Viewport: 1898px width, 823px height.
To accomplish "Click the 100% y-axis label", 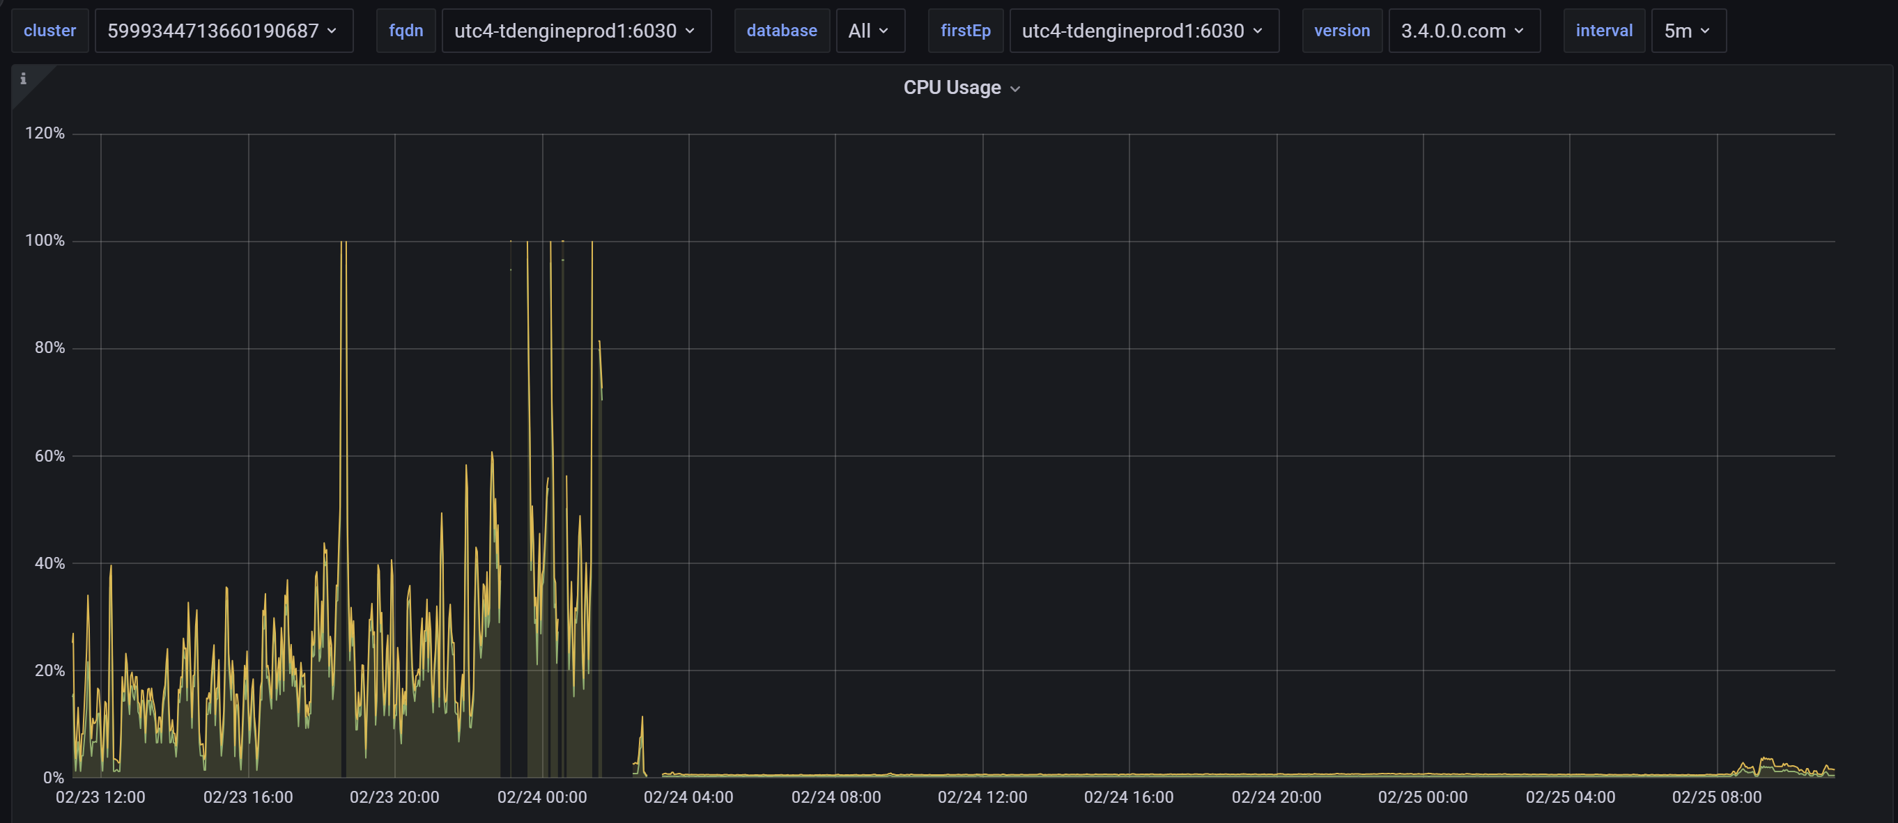I will (45, 241).
